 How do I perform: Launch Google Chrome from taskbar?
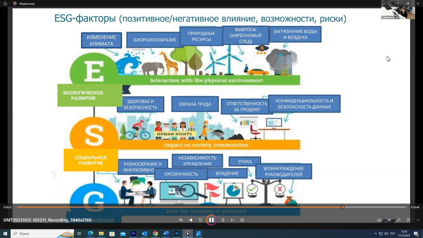click(155, 233)
